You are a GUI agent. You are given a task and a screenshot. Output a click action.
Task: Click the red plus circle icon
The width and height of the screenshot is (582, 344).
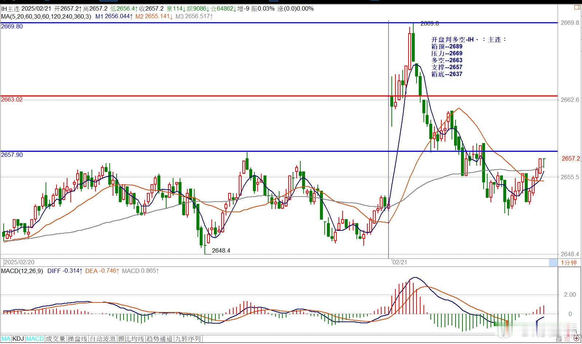[x=577, y=338]
